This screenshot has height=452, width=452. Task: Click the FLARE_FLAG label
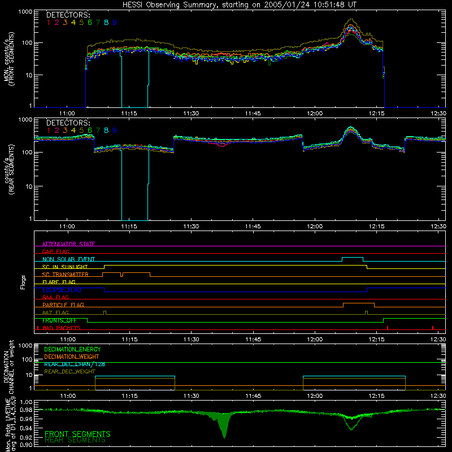coord(59,282)
